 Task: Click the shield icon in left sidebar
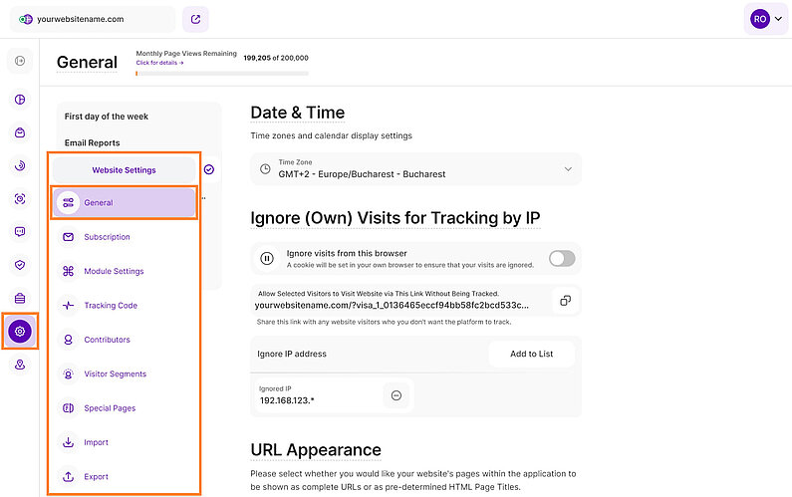tap(20, 265)
